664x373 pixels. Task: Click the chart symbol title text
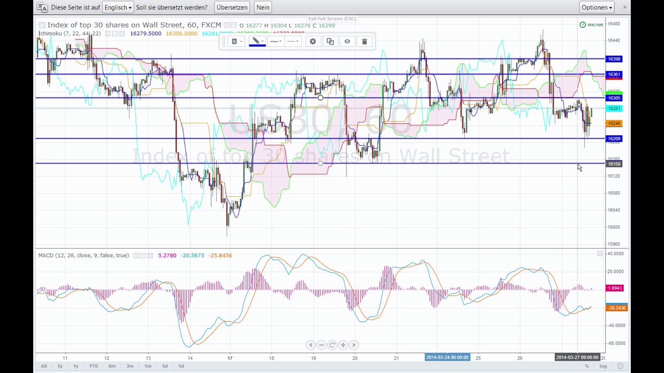point(134,25)
